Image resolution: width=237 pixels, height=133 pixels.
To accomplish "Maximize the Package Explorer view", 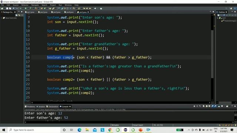I will 21,12.
